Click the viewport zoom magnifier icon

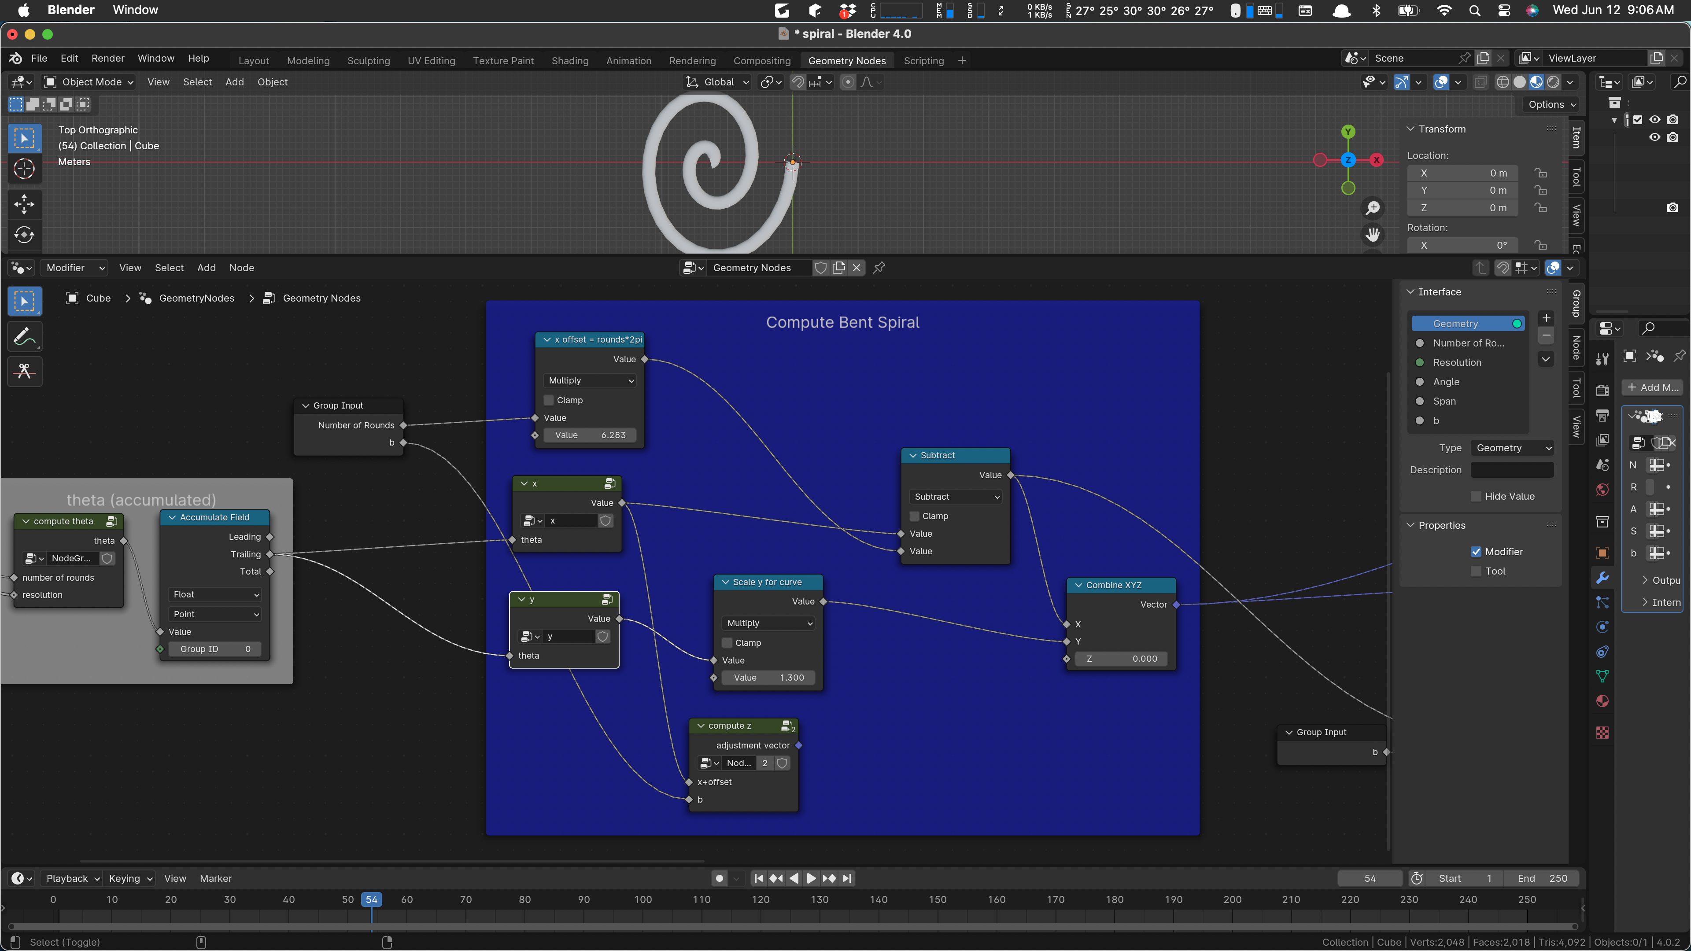[x=1373, y=208]
